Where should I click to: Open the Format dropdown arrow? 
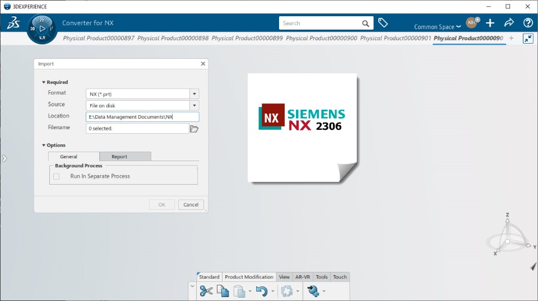[194, 94]
